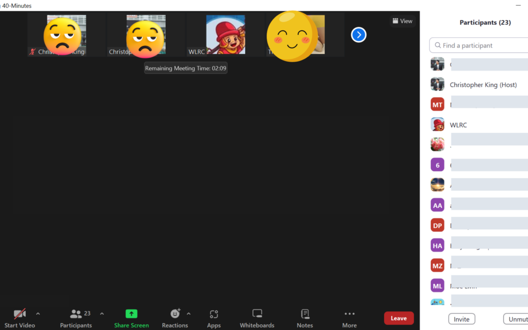
Task: Click the HA participant avatar
Action: [x=438, y=245]
